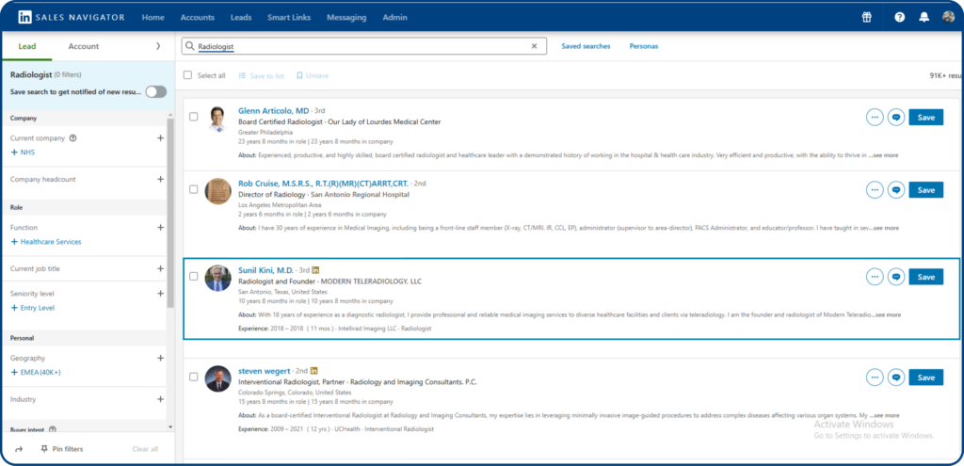Viewport: 964px width, 466px height.
Task: Message Glenn Articolo via chat icon
Action: point(896,118)
